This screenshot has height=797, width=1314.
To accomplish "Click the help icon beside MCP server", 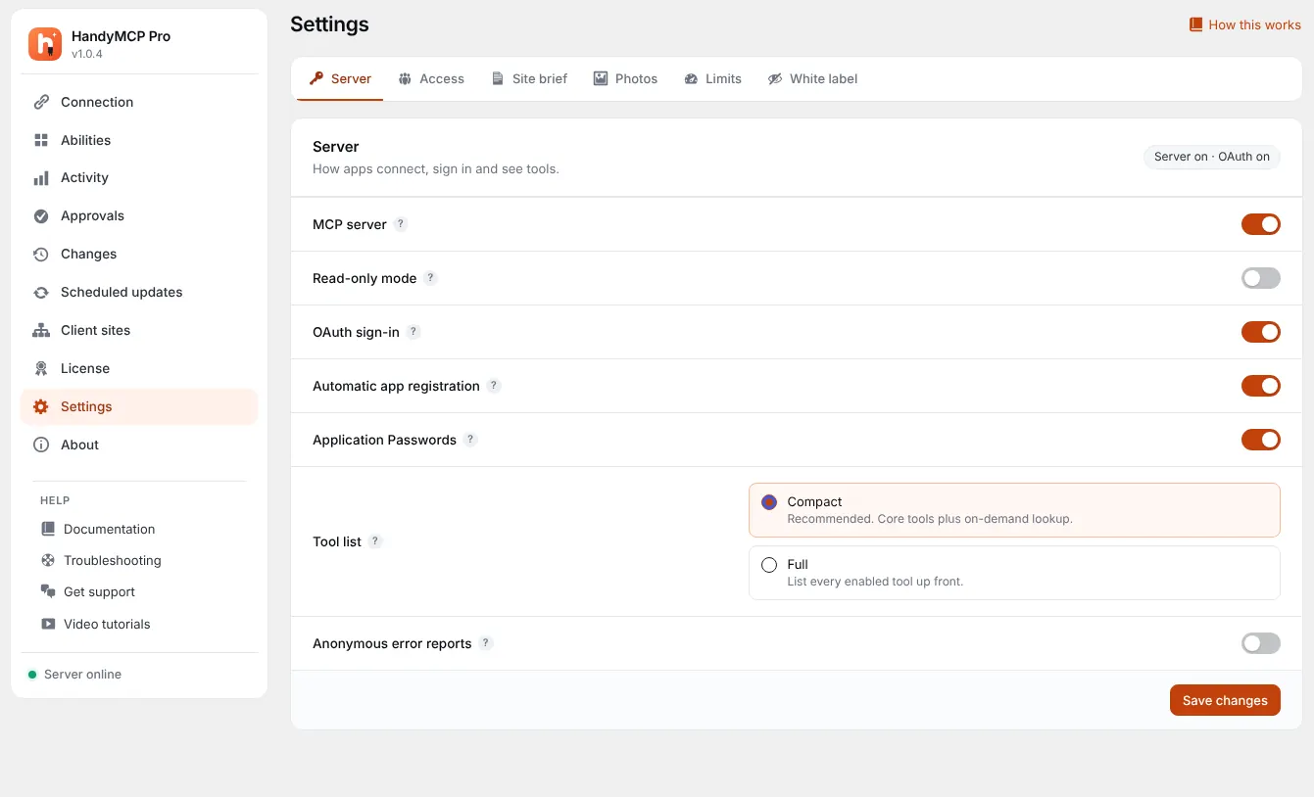I will coord(401,224).
